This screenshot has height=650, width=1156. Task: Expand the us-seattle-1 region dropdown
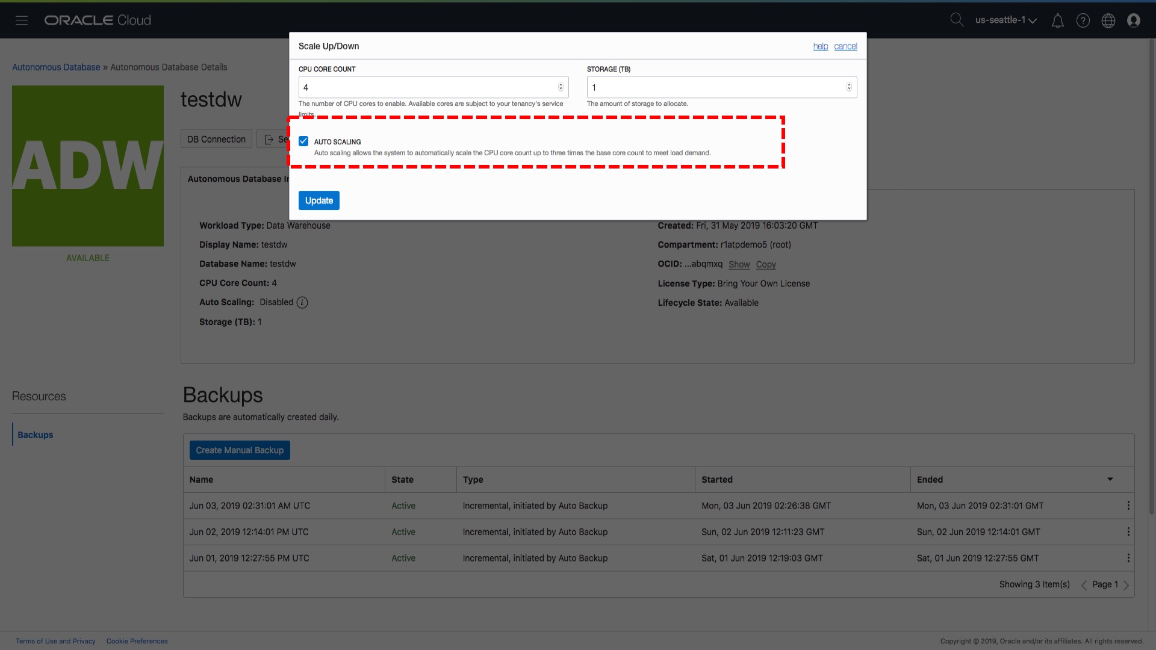pyautogui.click(x=1005, y=20)
